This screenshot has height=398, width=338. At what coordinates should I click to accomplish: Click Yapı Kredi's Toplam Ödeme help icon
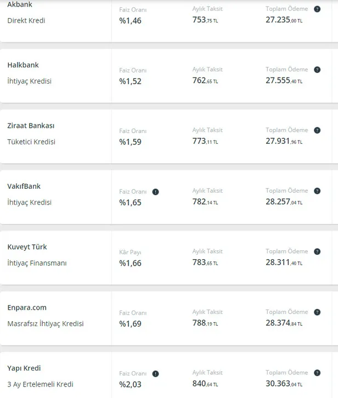tap(317, 373)
